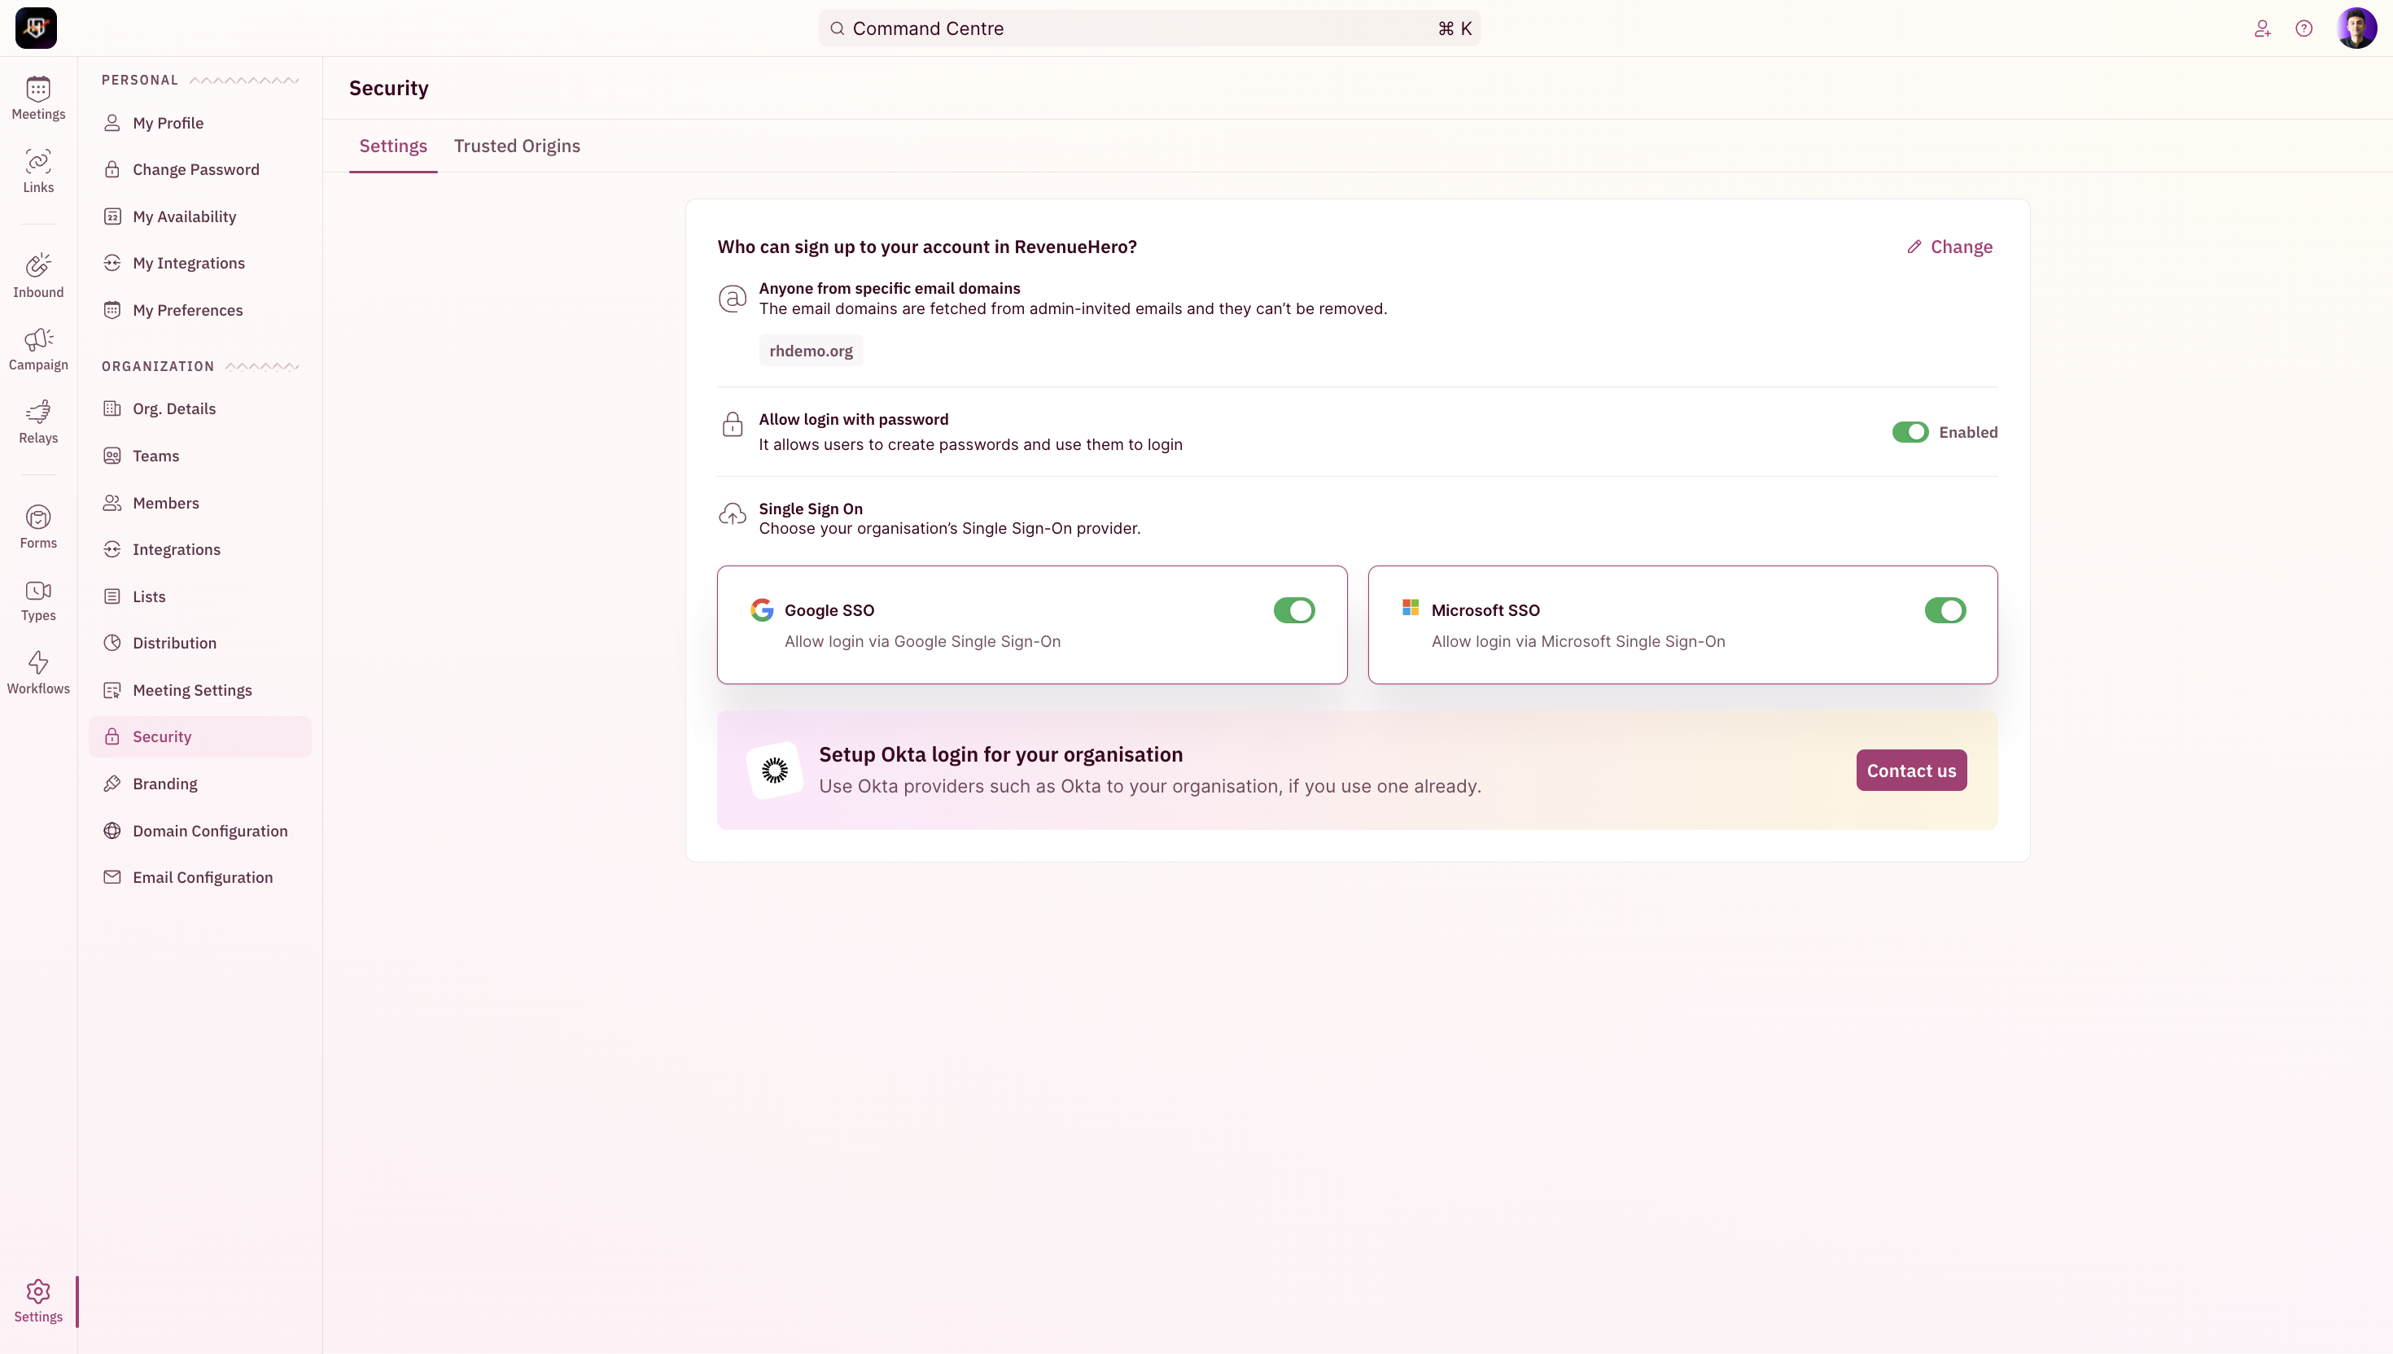Open Org. Details page
This screenshot has width=2393, height=1354.
point(200,409)
